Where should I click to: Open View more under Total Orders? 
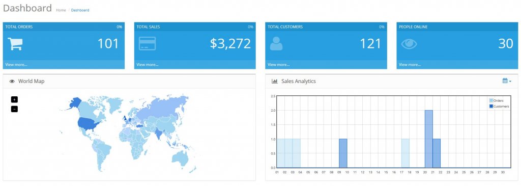(x=16, y=65)
